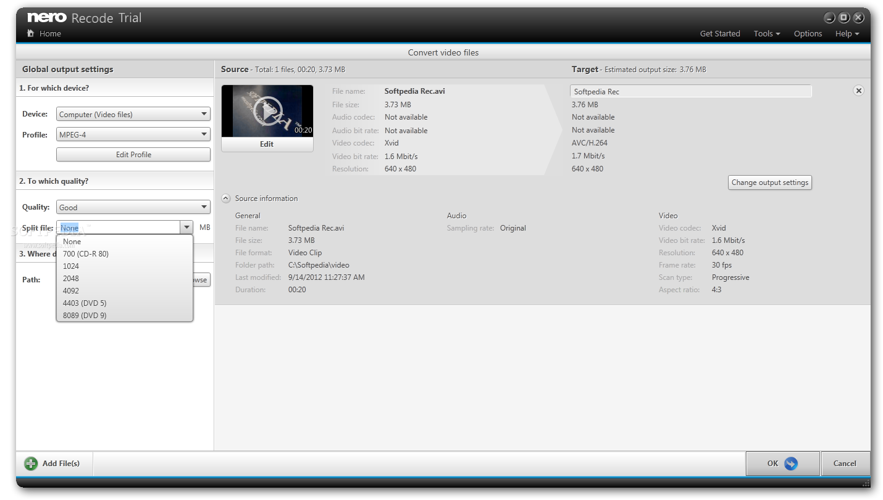Toggle the Split file dropdown arrow
Screen dimensions: 883x500
point(186,227)
